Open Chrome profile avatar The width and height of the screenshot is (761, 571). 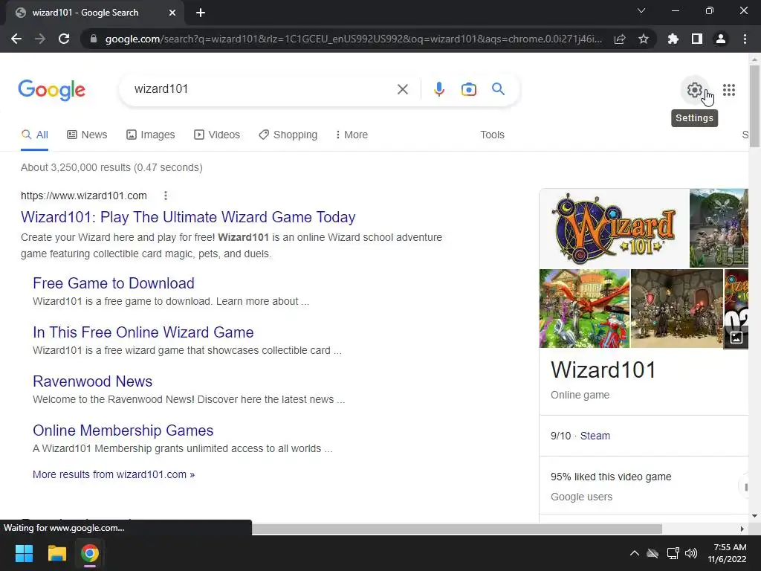coord(721,39)
